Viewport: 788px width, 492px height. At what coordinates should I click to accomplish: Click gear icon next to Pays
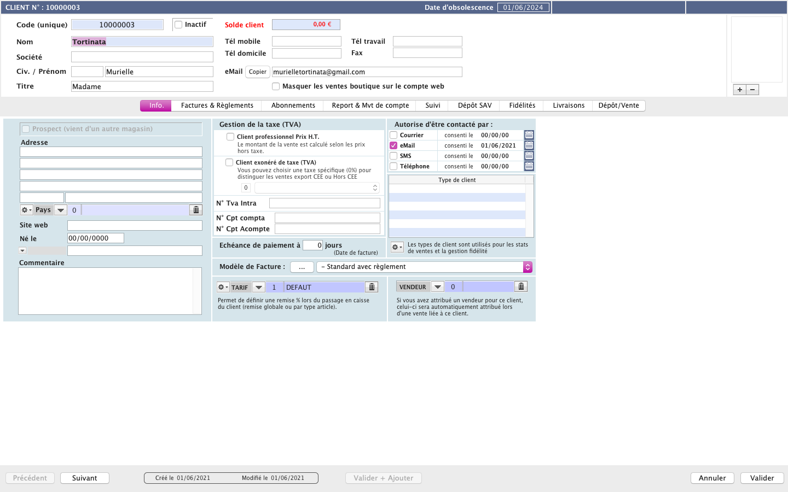pos(26,210)
